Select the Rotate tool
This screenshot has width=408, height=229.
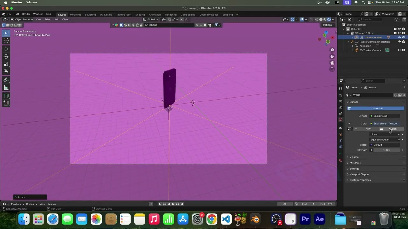(x=6, y=56)
